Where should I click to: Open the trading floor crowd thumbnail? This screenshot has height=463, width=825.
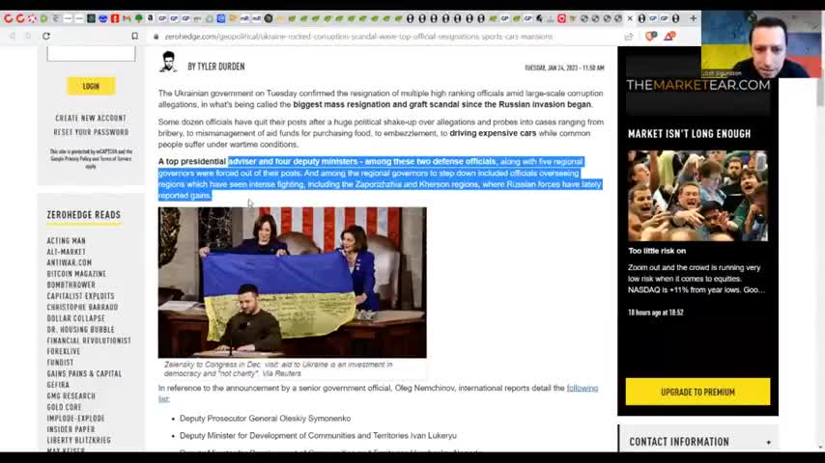click(x=697, y=196)
